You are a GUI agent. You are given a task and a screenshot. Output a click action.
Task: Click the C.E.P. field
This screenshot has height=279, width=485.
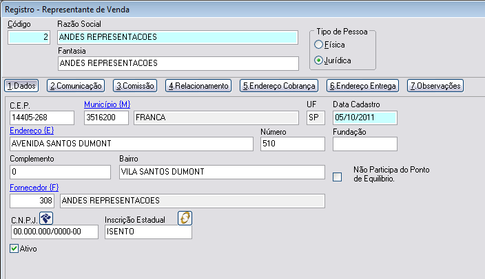click(42, 118)
